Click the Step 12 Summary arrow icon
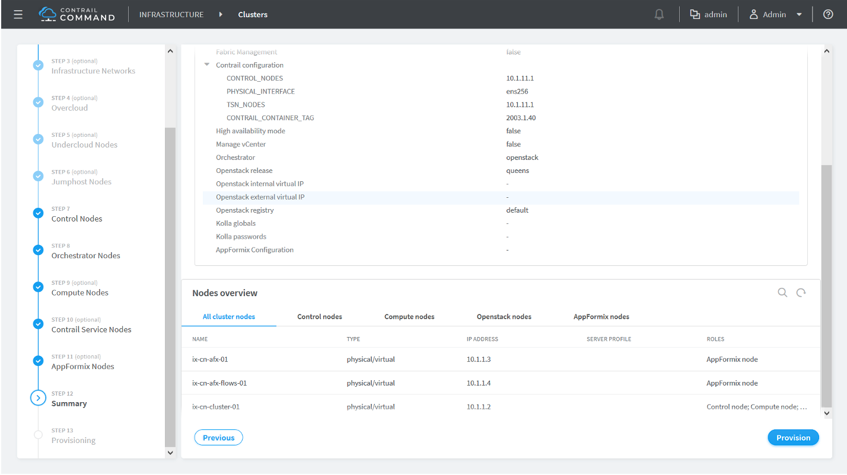 (39, 398)
